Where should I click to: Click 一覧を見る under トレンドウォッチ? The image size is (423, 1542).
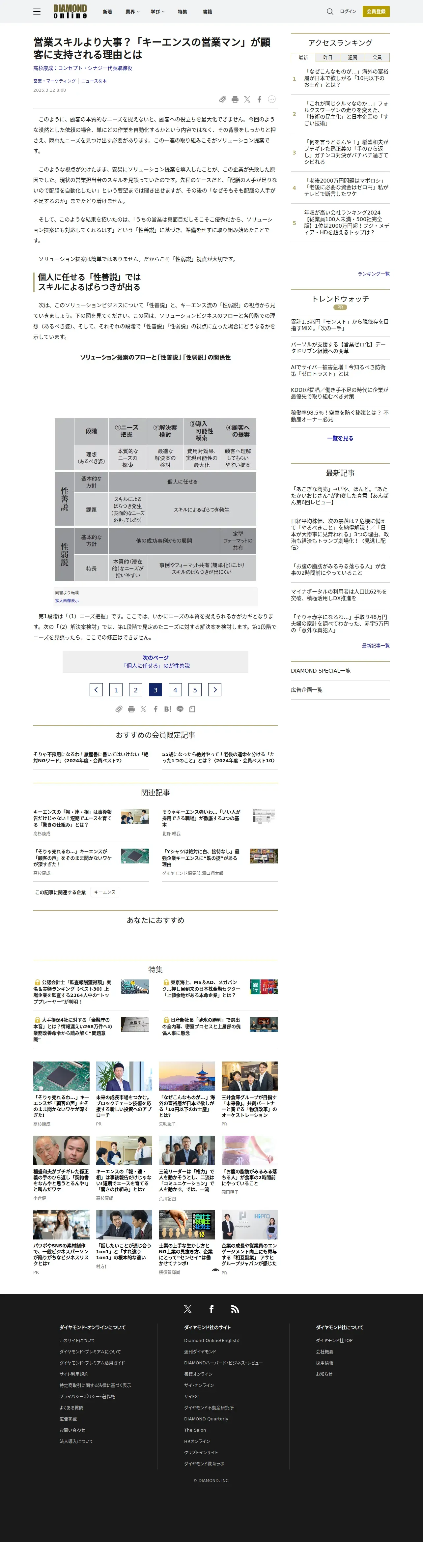pyautogui.click(x=340, y=438)
